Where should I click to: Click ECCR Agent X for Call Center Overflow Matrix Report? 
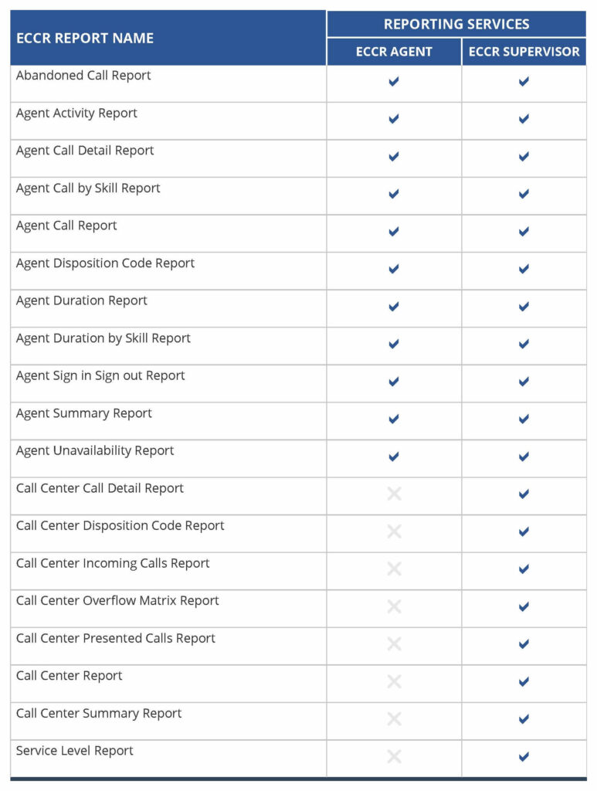pos(394,606)
